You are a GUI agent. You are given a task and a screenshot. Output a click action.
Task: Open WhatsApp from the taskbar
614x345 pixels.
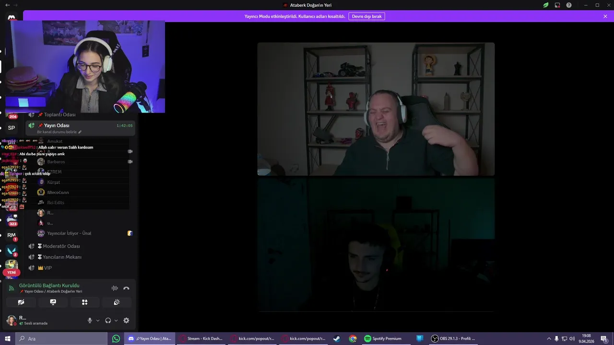point(116,339)
